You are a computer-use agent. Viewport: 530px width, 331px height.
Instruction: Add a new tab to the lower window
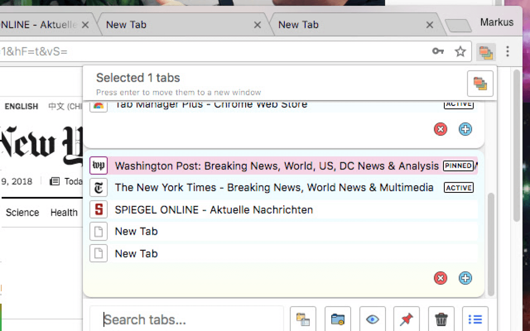465,278
